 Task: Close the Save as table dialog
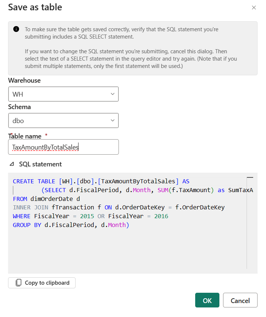[x=254, y=8]
